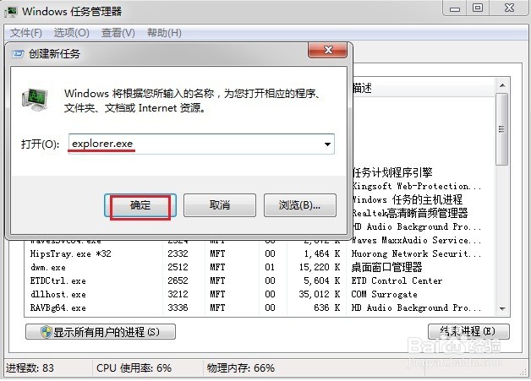Open the 选项(O) menu

72,33
